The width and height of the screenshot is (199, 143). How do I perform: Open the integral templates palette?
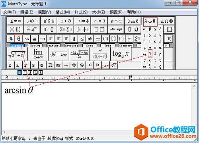click(82, 29)
